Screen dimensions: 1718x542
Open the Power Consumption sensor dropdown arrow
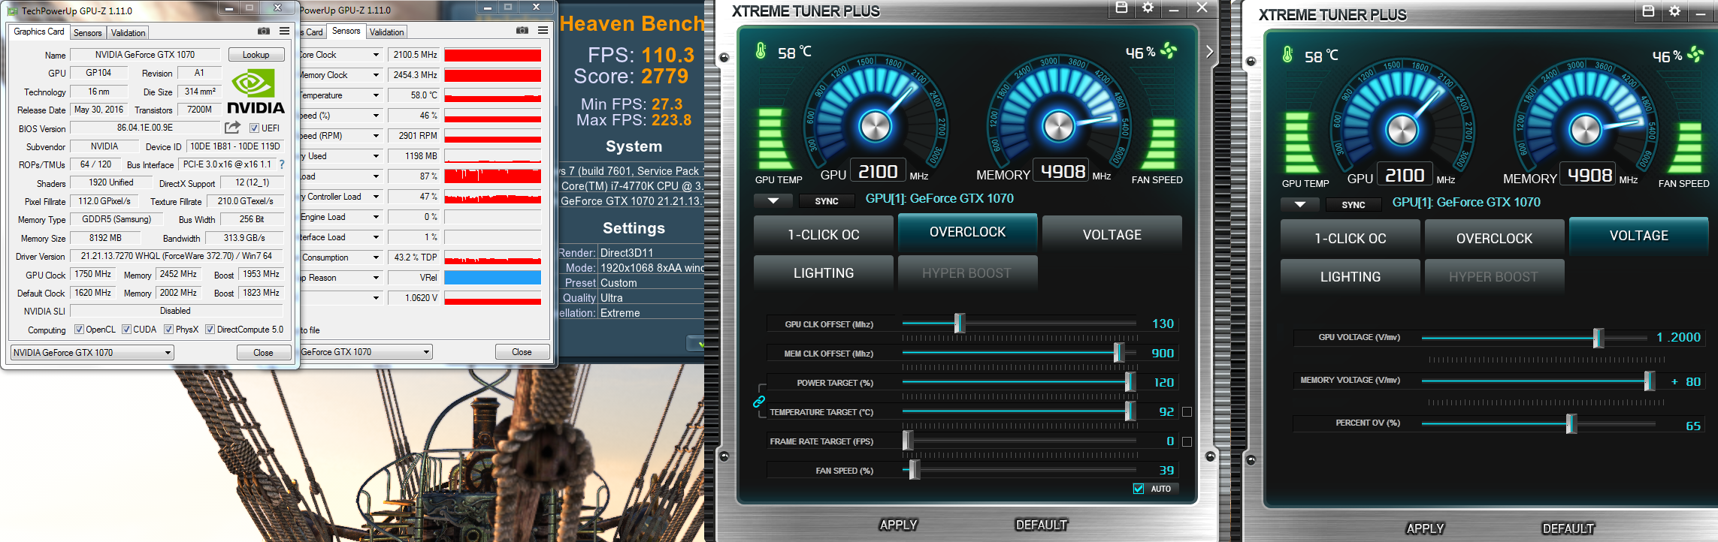[x=376, y=257]
